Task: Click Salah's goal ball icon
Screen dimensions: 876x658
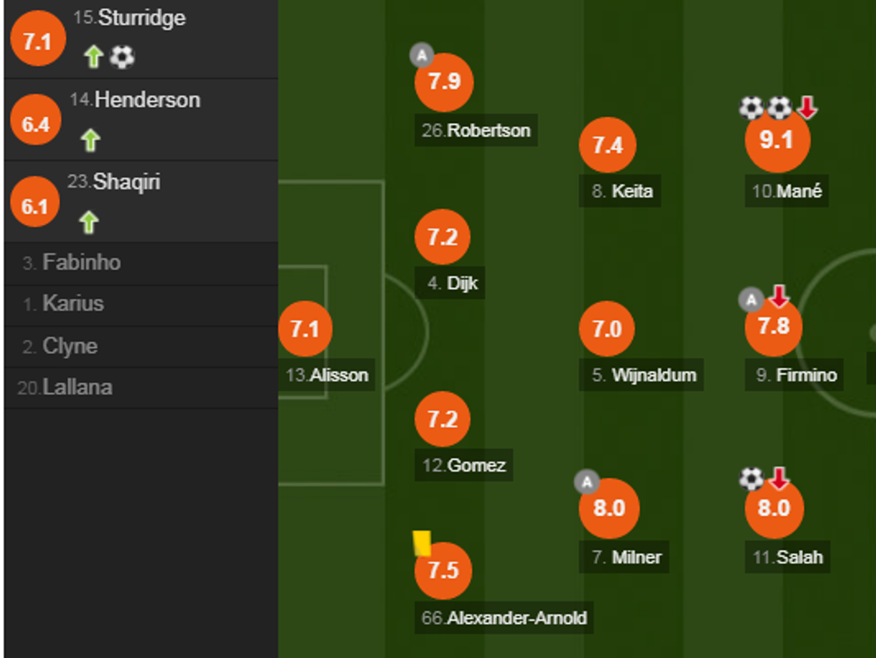Action: point(751,479)
